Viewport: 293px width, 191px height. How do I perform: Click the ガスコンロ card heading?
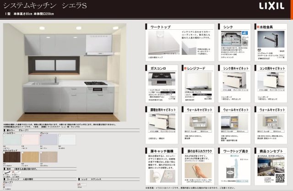click(x=158, y=69)
